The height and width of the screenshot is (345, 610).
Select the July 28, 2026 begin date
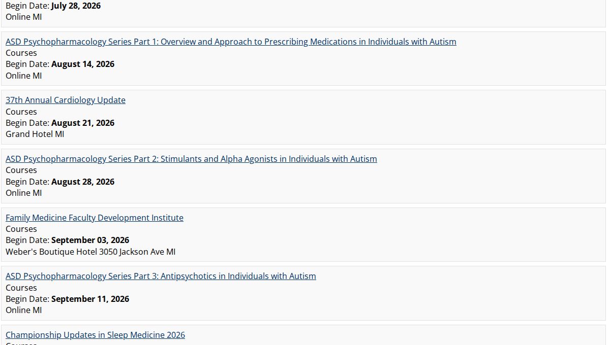(x=76, y=6)
